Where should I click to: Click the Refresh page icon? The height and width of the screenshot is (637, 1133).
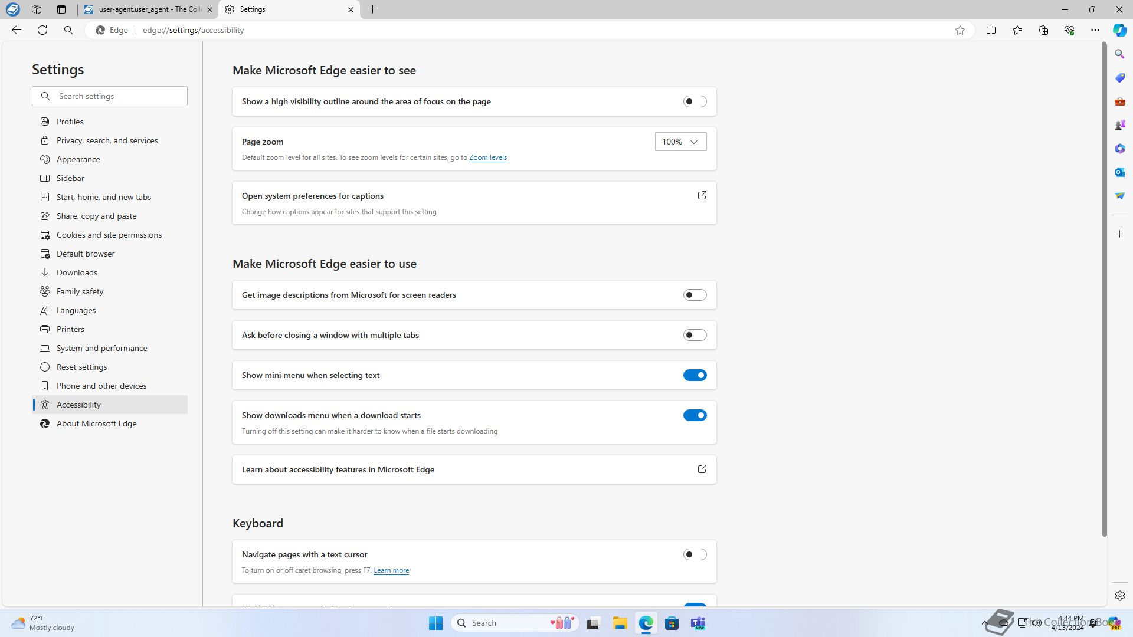42,30
